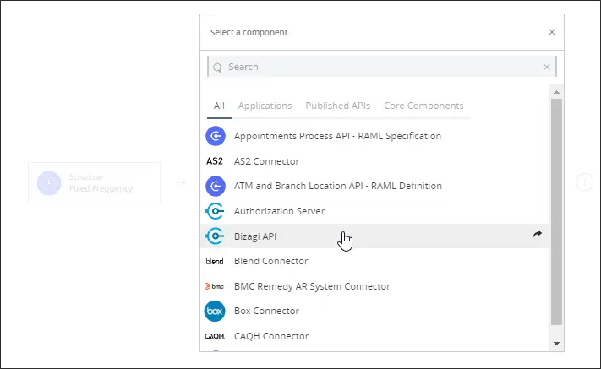Select Box Connector

[x=266, y=311]
